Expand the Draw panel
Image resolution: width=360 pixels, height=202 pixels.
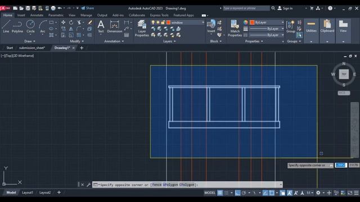coord(30,41)
